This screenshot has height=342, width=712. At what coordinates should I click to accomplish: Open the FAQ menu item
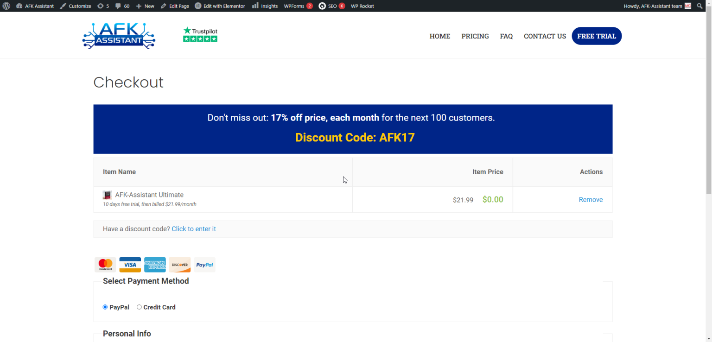pyautogui.click(x=506, y=36)
